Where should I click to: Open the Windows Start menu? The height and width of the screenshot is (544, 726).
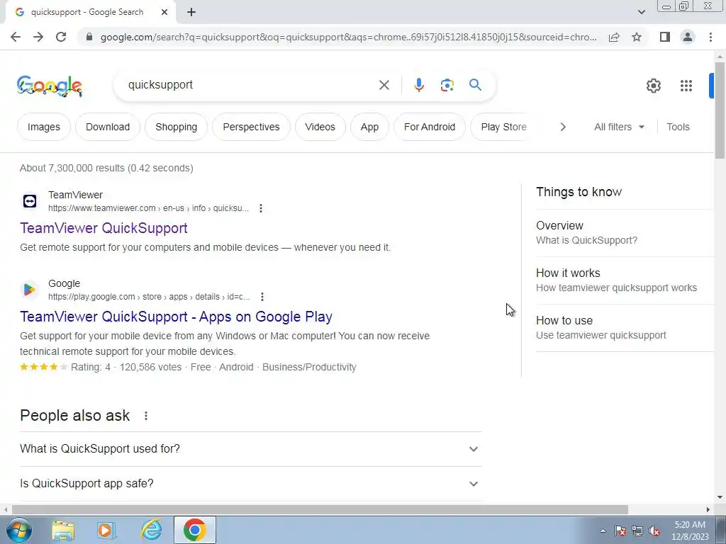(18, 530)
